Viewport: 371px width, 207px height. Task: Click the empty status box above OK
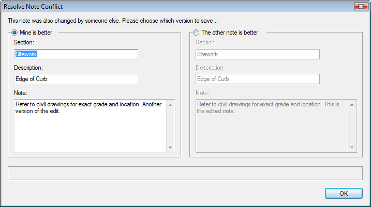pyautogui.click(x=185, y=173)
